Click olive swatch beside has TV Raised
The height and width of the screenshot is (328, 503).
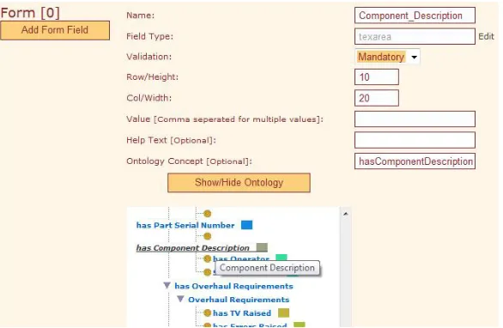pyautogui.click(x=283, y=313)
